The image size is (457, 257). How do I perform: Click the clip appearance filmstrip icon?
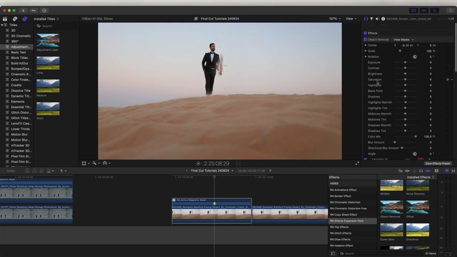[x=436, y=171]
